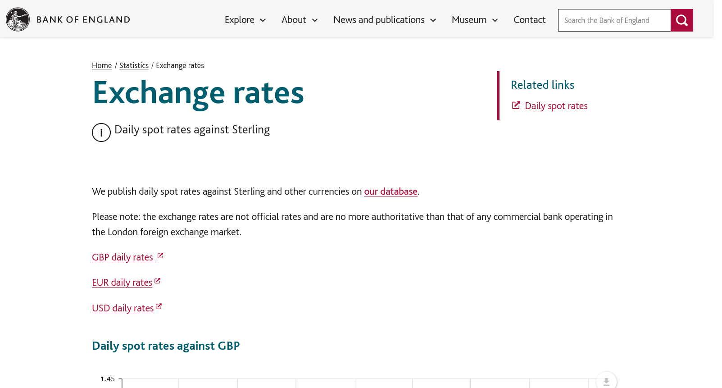722x388 pixels.
Task: Click the Bank of England seal logo
Action: [18, 19]
